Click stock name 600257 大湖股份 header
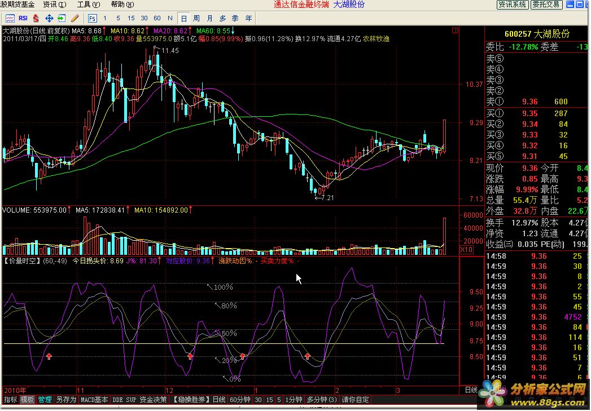 537,34
